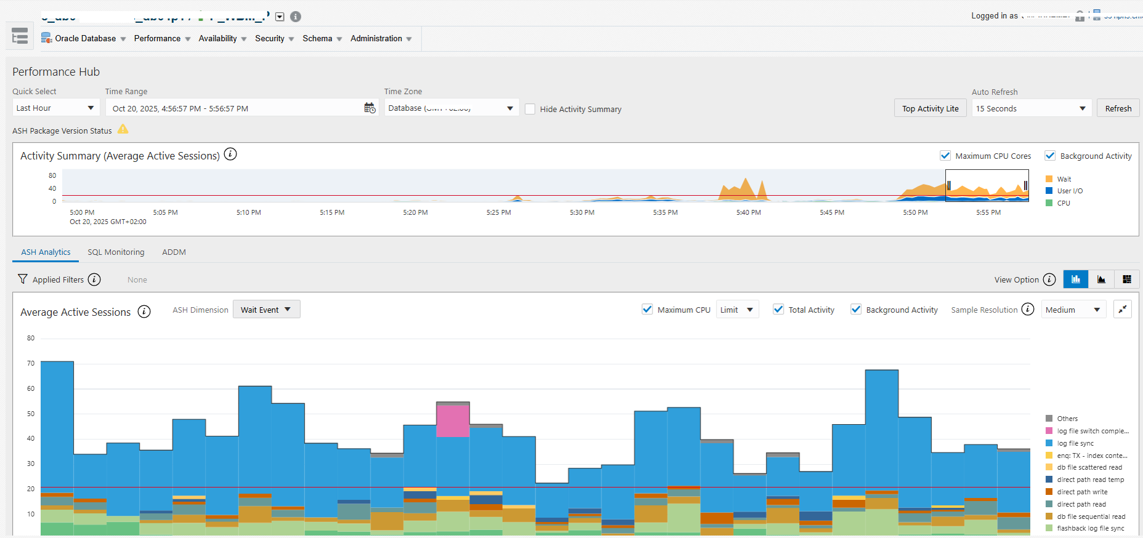Screen dimensions: 1143x538
Task: Open the Quick Select Last Hour dropdown
Action: 55,108
